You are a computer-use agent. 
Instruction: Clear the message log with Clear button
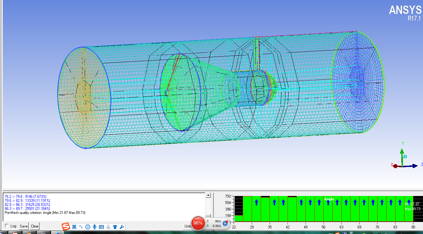pyautogui.click(x=35, y=226)
